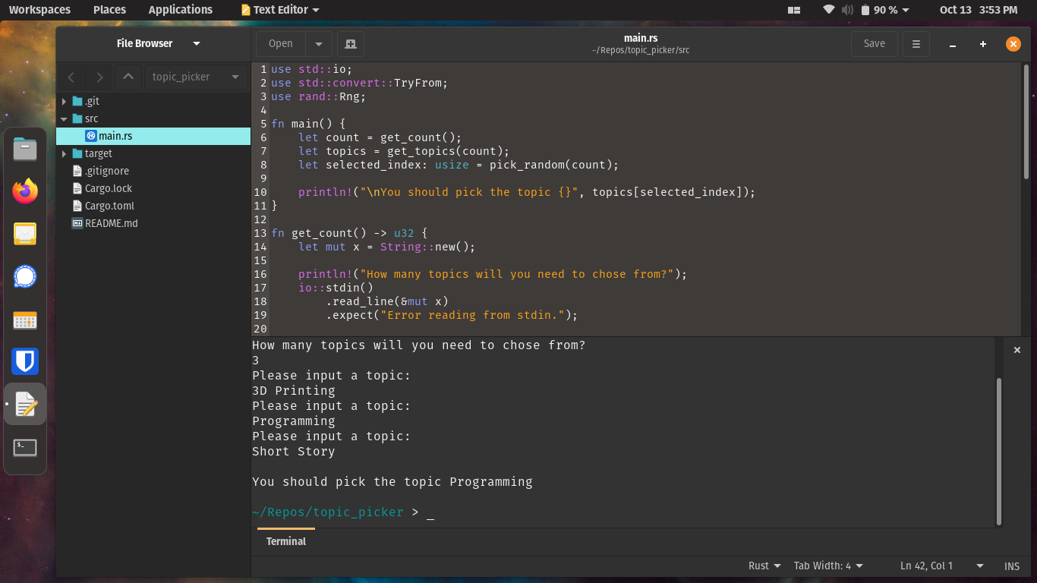The height and width of the screenshot is (583, 1037).
Task: Close the bottom terminal panel
Action: [x=1017, y=350]
